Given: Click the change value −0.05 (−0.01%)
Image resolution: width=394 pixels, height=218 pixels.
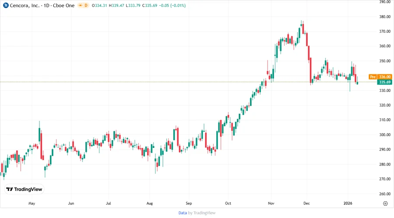Looking at the screenshot, I should pyautogui.click(x=172, y=5).
